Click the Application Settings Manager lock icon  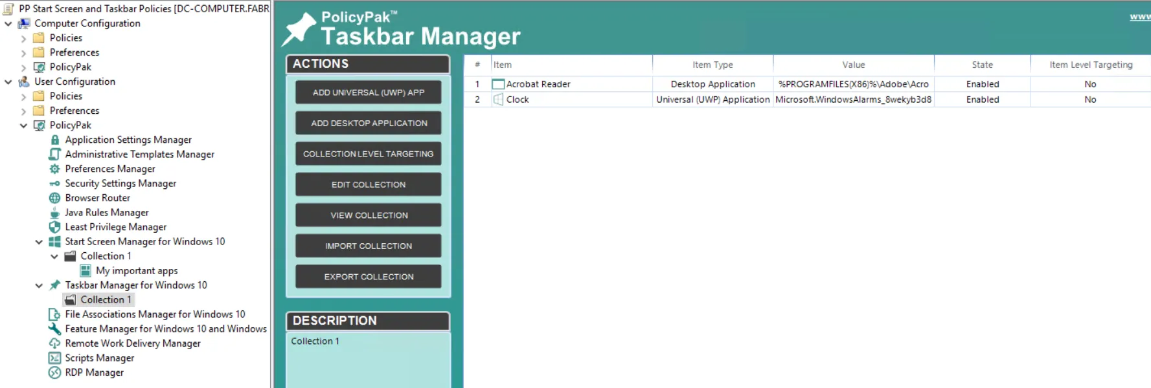pos(55,140)
